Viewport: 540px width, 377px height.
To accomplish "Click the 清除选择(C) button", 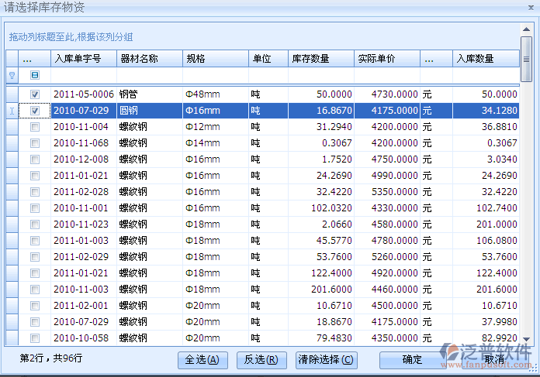I will click(326, 360).
